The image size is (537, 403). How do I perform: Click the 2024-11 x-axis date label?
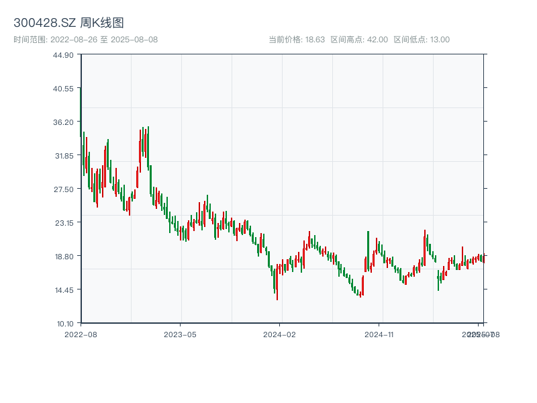tap(379, 334)
